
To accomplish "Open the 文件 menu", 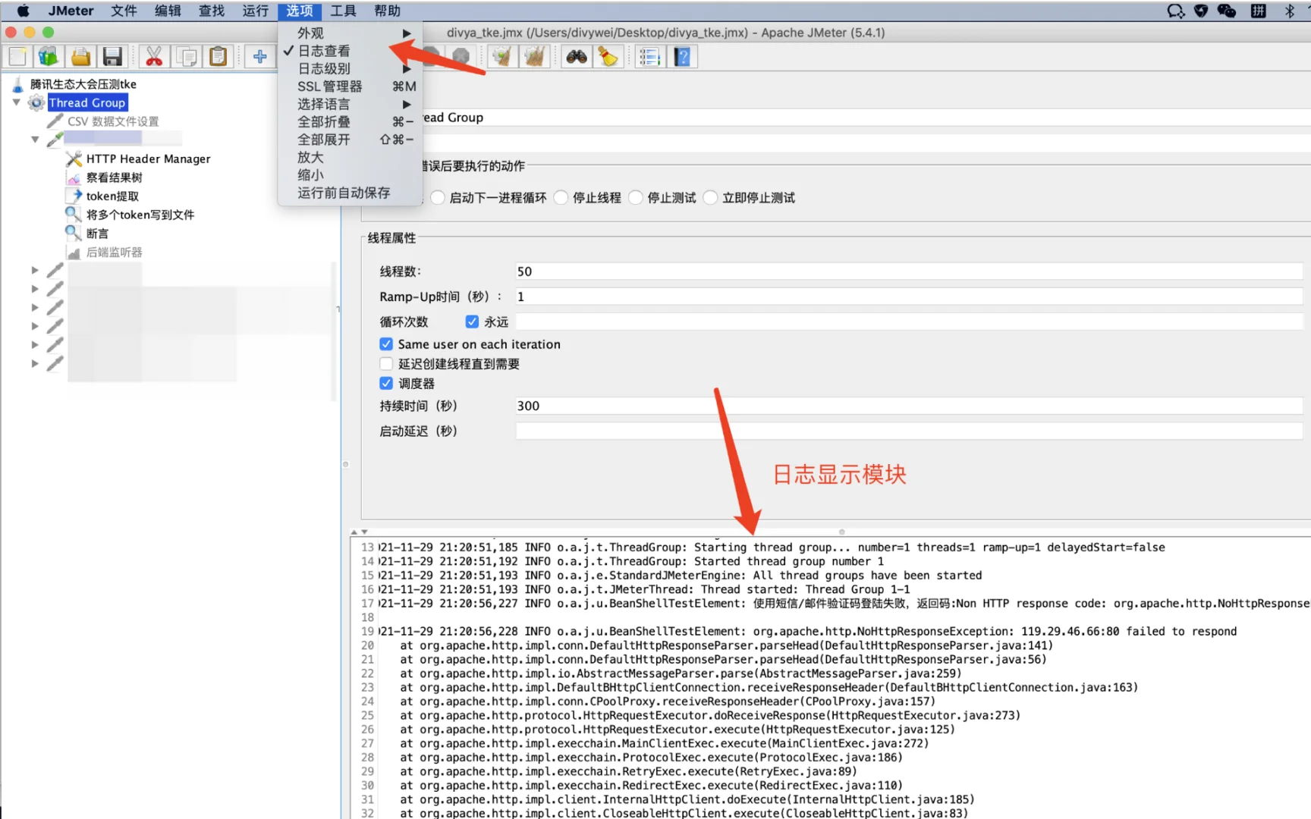I will pos(124,11).
